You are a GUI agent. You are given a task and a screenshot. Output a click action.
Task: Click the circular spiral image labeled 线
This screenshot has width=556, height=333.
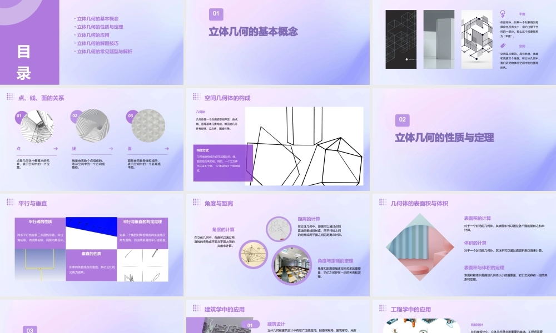point(92,126)
